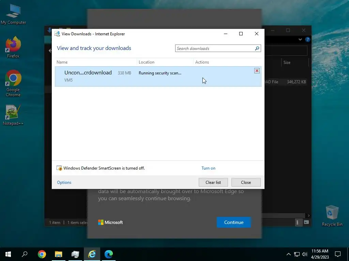349x261 pixels.
Task: Open Notepad++ desktop shortcut
Action: click(13, 115)
